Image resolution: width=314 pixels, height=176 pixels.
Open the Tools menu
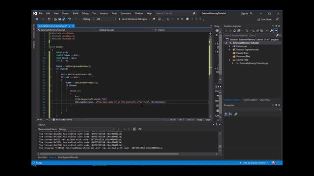[114, 13]
